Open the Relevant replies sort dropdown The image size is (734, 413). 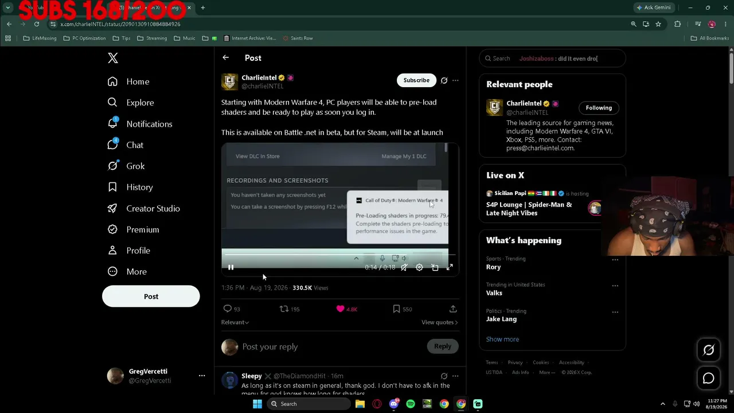235,322
